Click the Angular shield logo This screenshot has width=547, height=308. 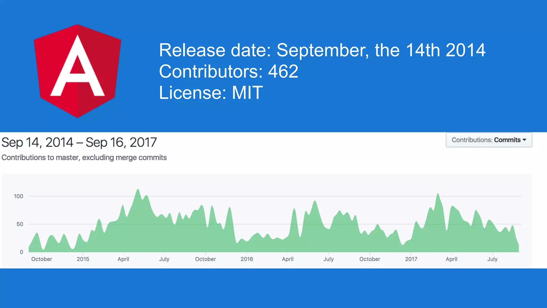click(77, 71)
